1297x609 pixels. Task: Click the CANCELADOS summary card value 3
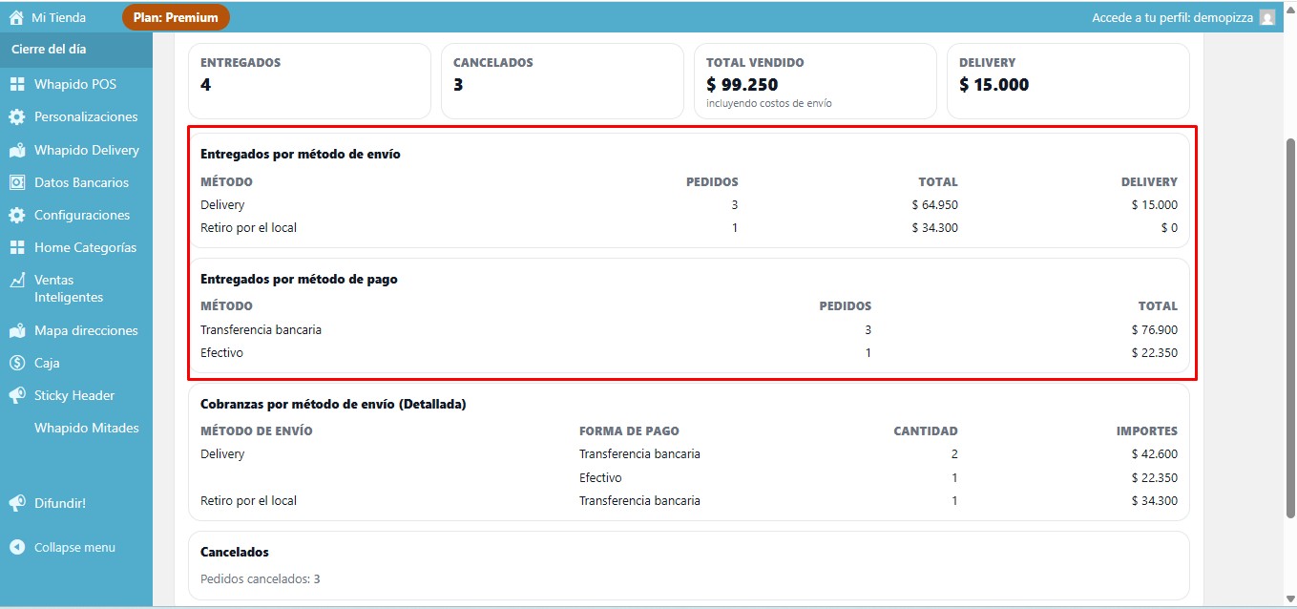(458, 84)
